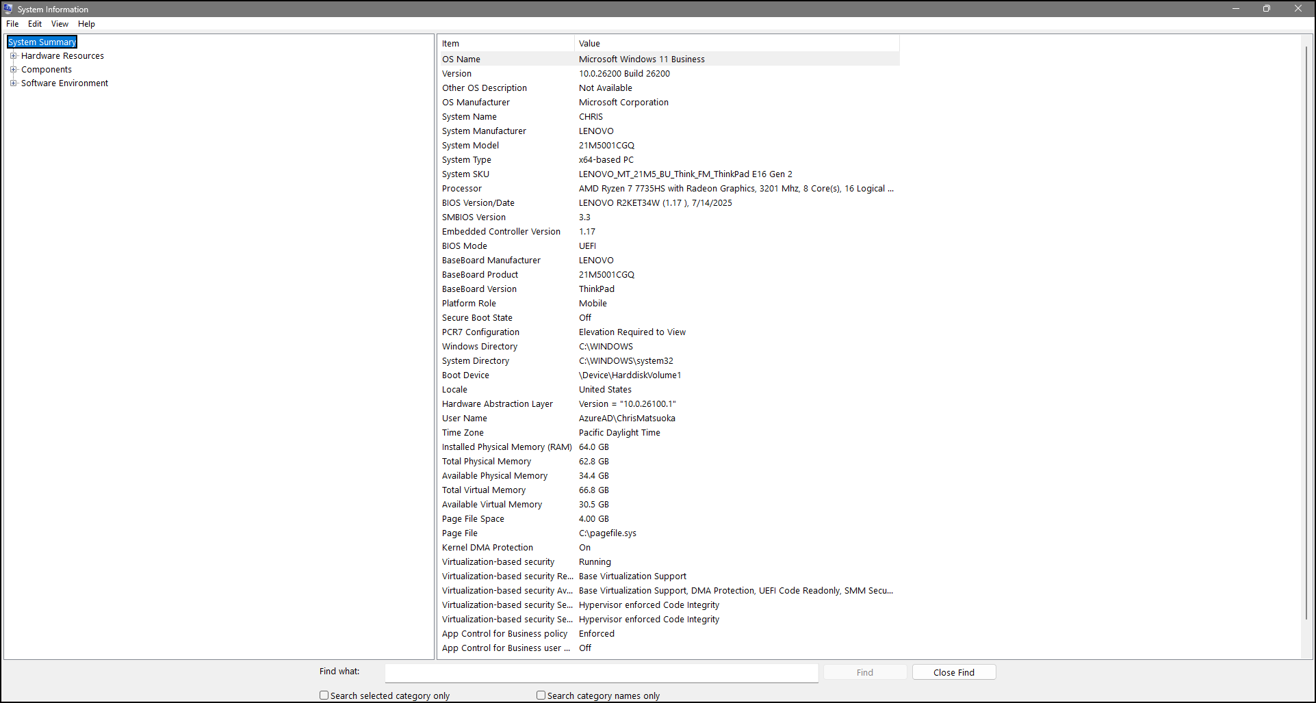Image resolution: width=1316 pixels, height=703 pixels.
Task: Click the C:\WINDOWS\system32 value
Action: pos(626,361)
